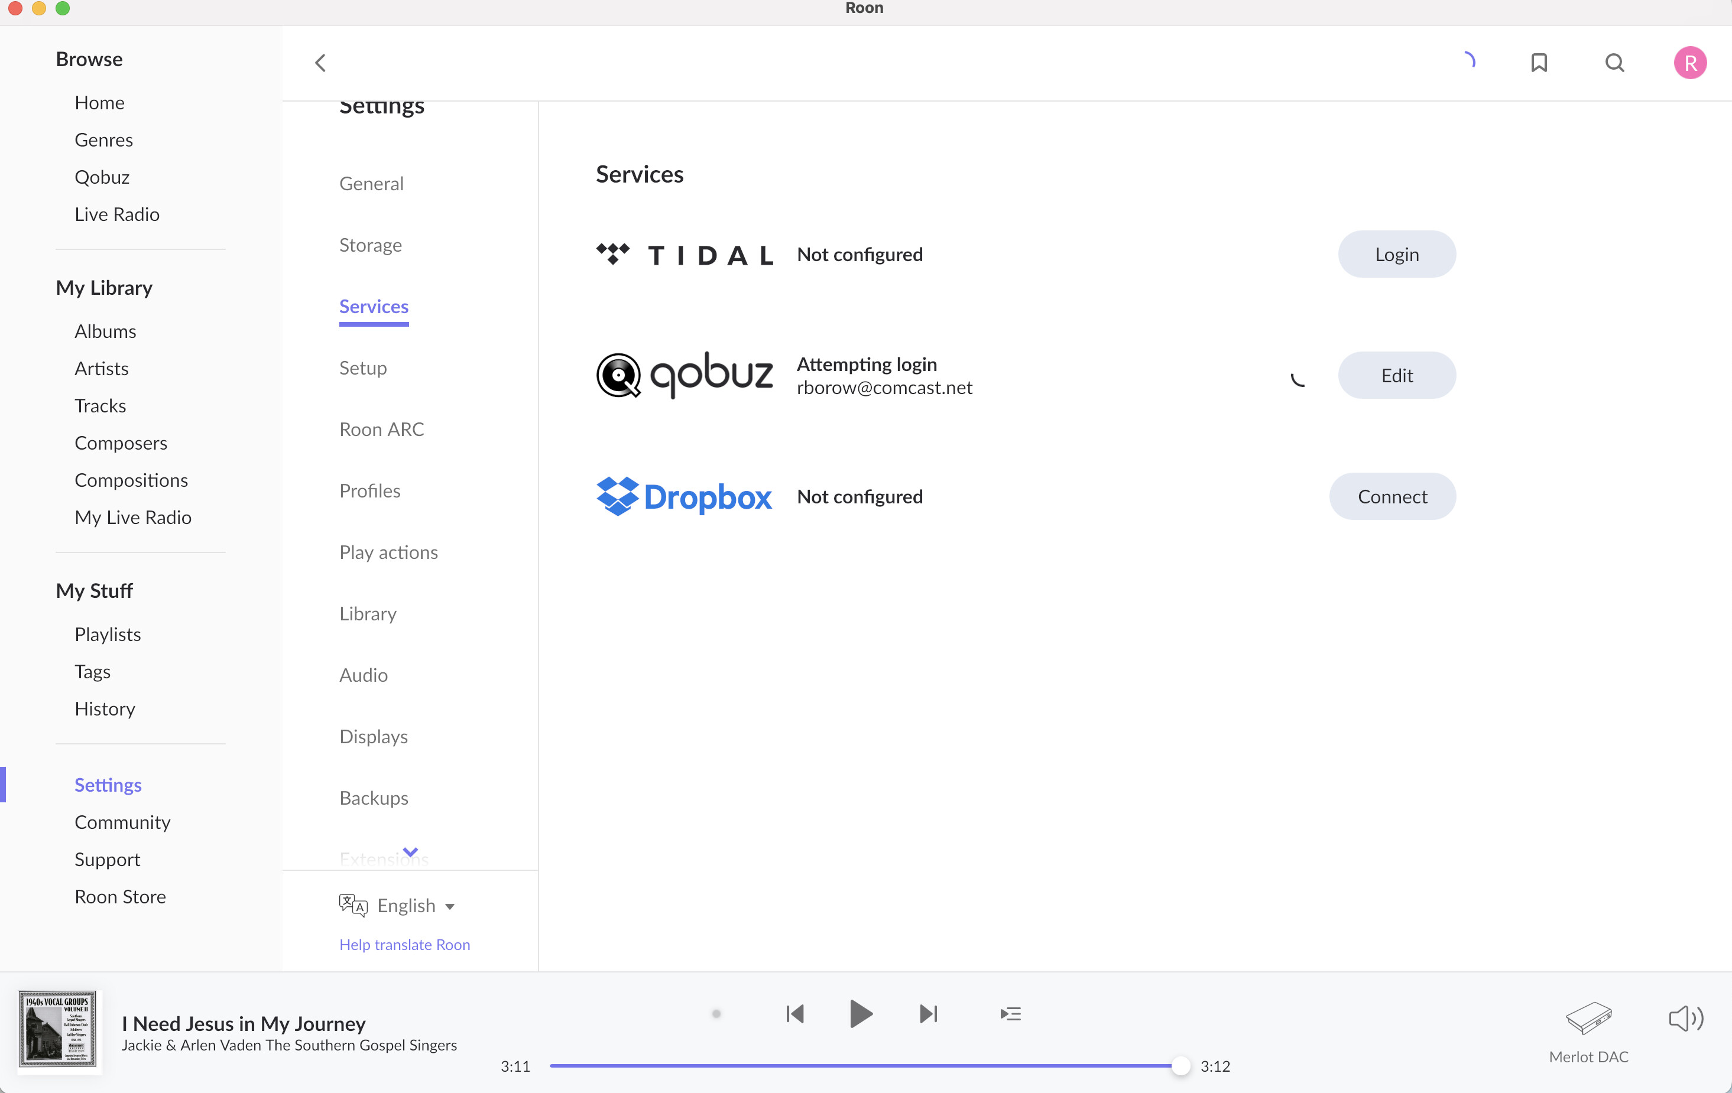Open the English language dropdown
The image size is (1732, 1093).
point(416,905)
